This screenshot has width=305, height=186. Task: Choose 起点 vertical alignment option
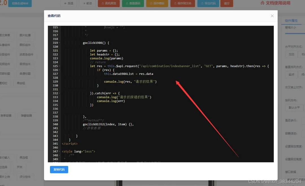(291, 75)
